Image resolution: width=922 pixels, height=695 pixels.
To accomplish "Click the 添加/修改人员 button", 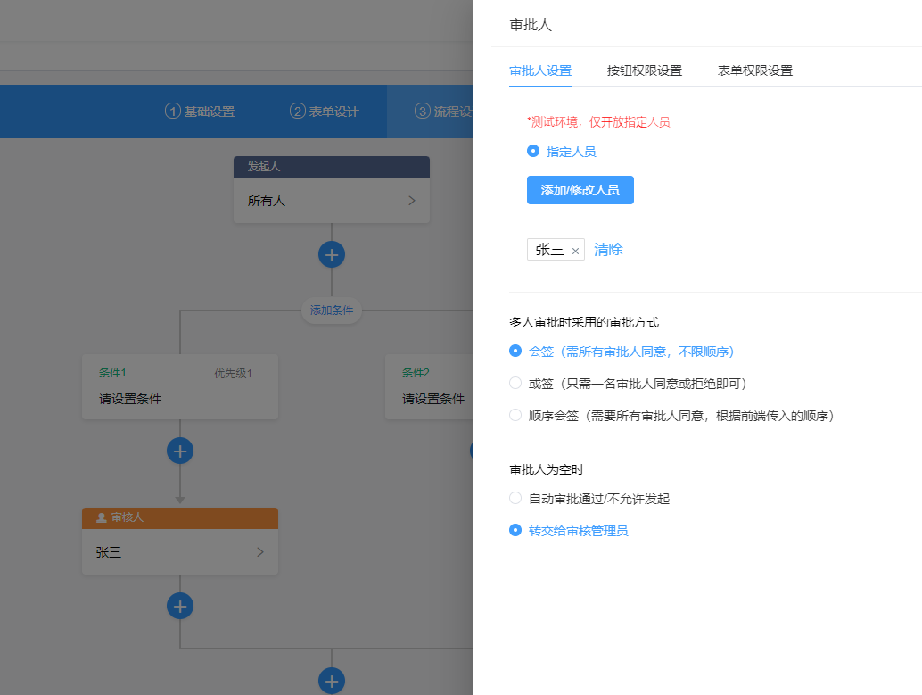I will pos(580,190).
